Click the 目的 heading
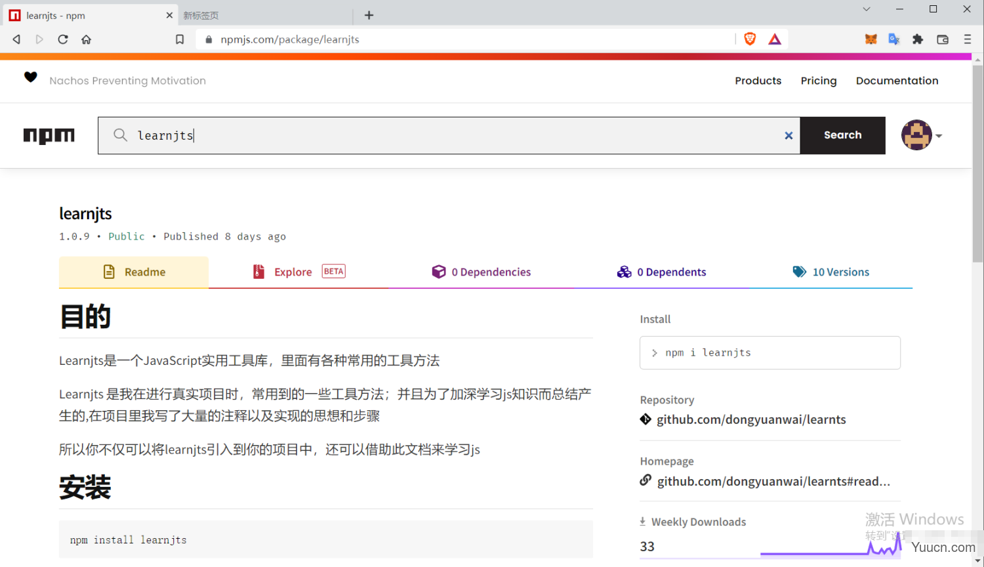Image resolution: width=984 pixels, height=567 pixels. click(x=85, y=317)
